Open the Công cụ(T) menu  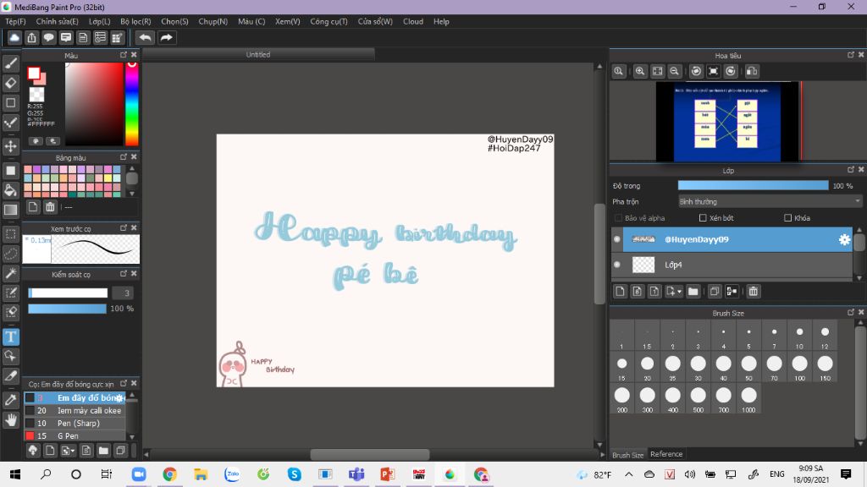[329, 21]
